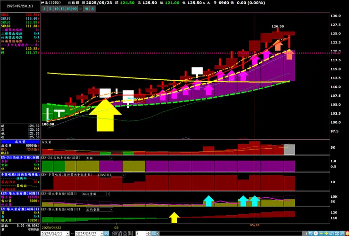
Task: Click the red alert bell icon
Action: (347, 234)
